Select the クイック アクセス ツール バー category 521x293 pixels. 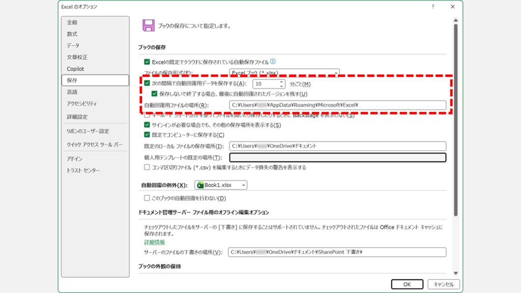pyautogui.click(x=95, y=144)
